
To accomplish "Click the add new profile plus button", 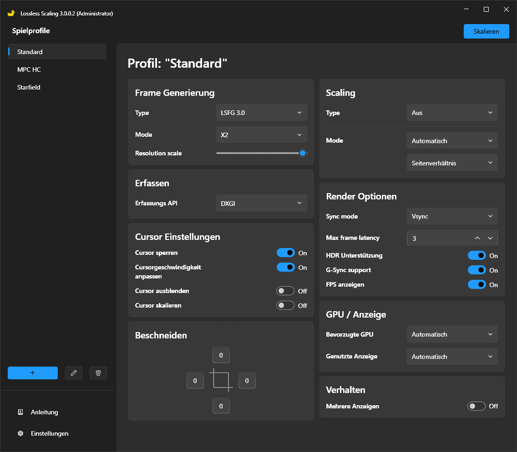I will 33,373.
